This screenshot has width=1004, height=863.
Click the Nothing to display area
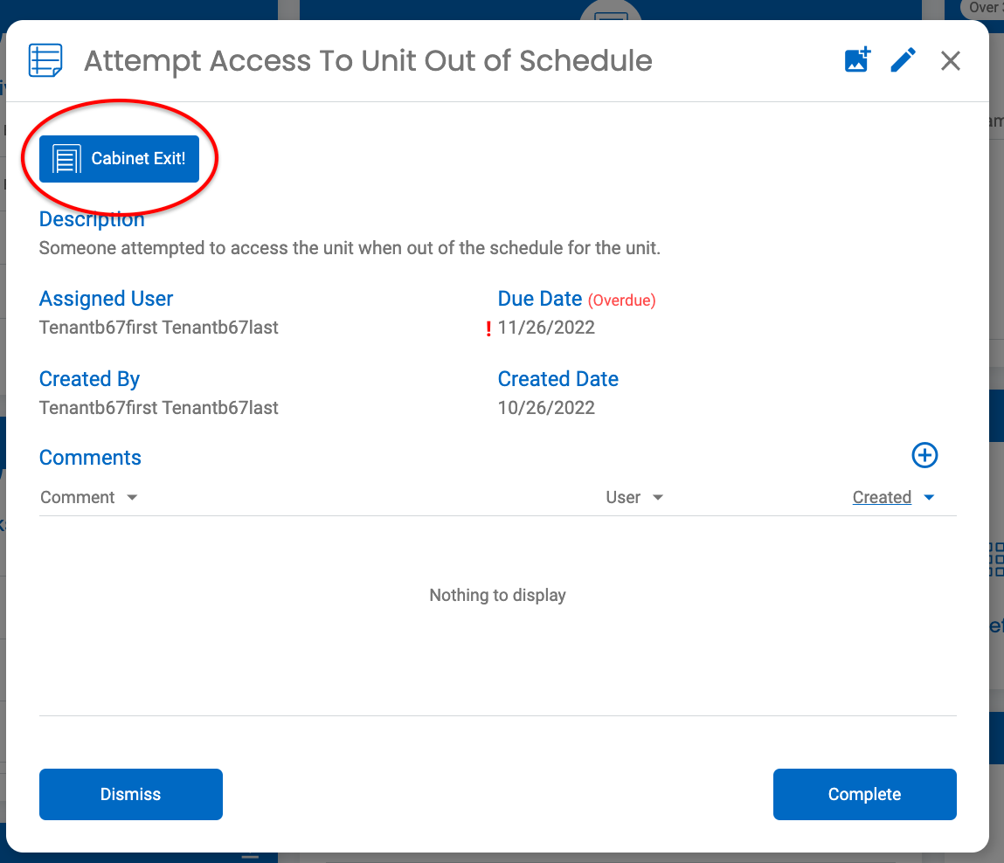[x=497, y=595]
